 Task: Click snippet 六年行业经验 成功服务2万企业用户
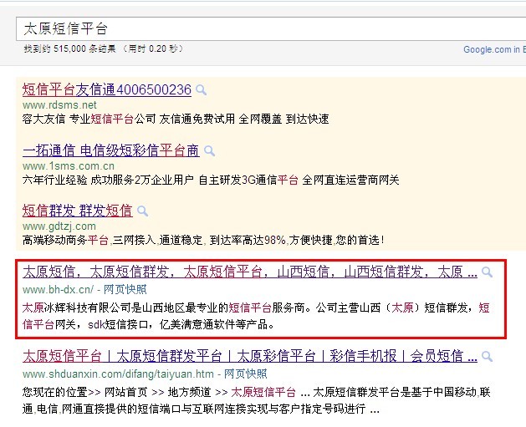tap(211, 180)
